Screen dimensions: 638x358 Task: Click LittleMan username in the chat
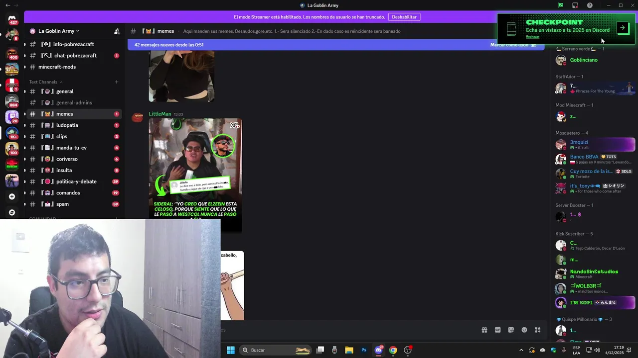[159, 114]
